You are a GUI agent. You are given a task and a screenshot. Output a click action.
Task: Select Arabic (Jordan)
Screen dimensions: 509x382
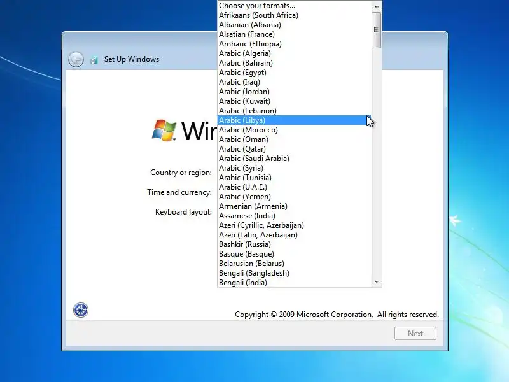click(294, 92)
